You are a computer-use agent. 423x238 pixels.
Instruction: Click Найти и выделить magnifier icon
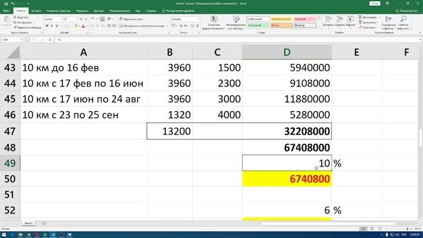pyautogui.click(x=404, y=19)
